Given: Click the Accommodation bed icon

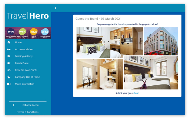Looking at the screenshot, I should pyautogui.click(x=9, y=49).
